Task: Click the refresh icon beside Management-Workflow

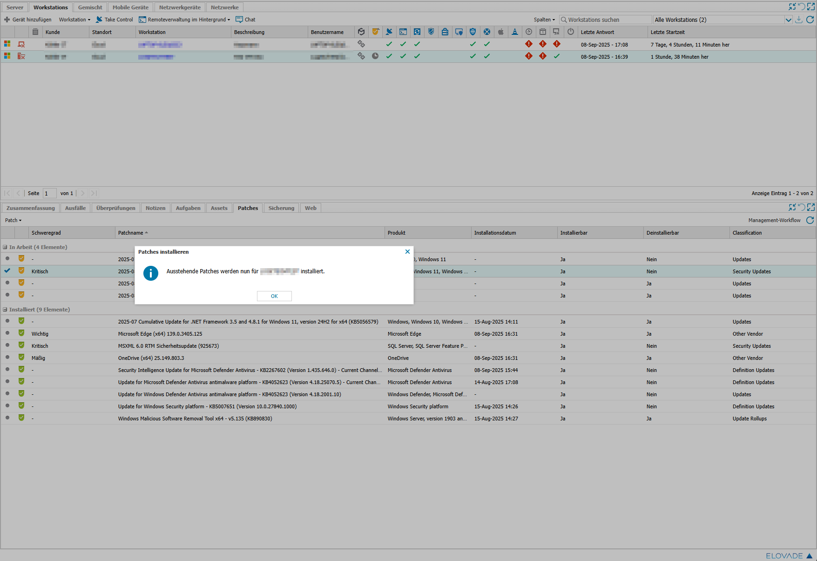Action: coord(810,220)
